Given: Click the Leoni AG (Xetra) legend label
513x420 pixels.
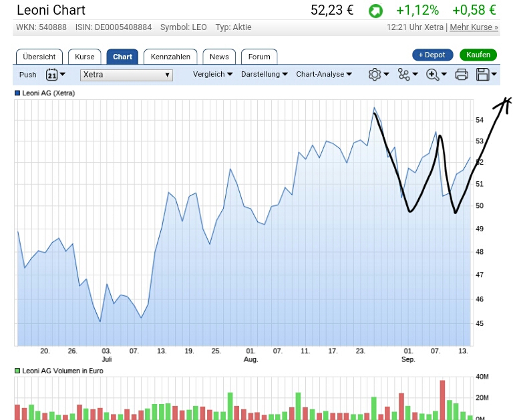Looking at the screenshot, I should pyautogui.click(x=48, y=93).
